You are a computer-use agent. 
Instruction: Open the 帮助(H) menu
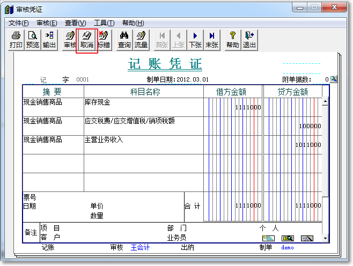(133, 23)
